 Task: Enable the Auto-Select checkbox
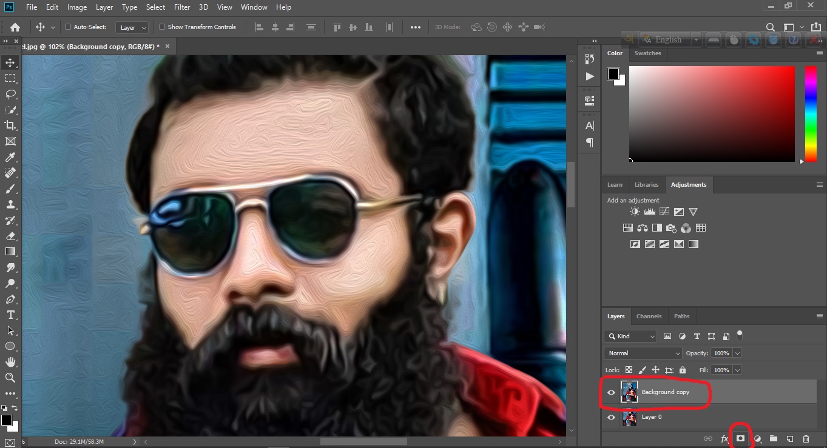coord(68,27)
